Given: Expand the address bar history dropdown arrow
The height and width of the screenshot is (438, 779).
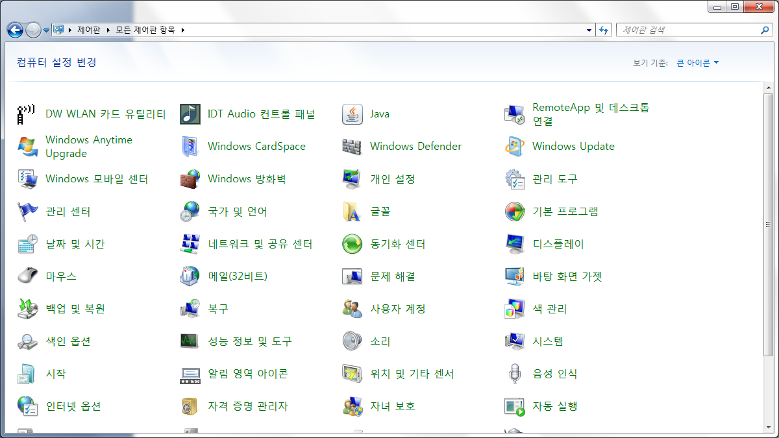Looking at the screenshot, I should coord(589,30).
